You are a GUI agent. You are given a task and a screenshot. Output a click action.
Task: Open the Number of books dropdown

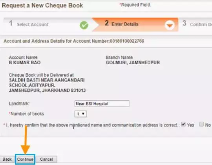coord(81,114)
